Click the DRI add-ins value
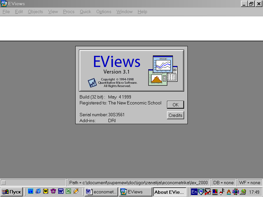The height and width of the screenshot is (197, 263). tap(112, 120)
